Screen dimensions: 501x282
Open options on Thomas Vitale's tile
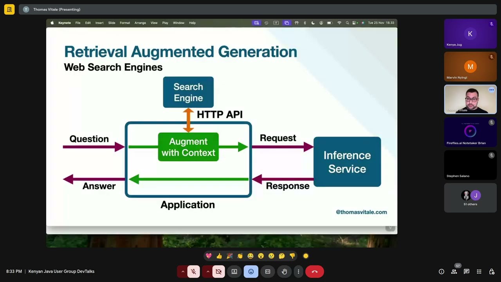(491, 90)
